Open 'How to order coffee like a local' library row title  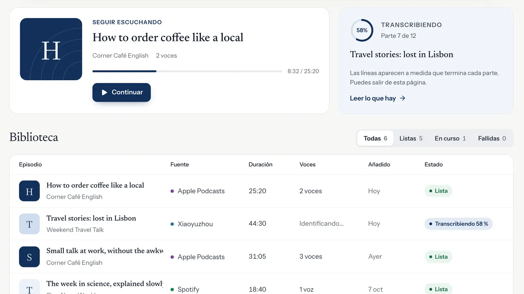pyautogui.click(x=95, y=185)
